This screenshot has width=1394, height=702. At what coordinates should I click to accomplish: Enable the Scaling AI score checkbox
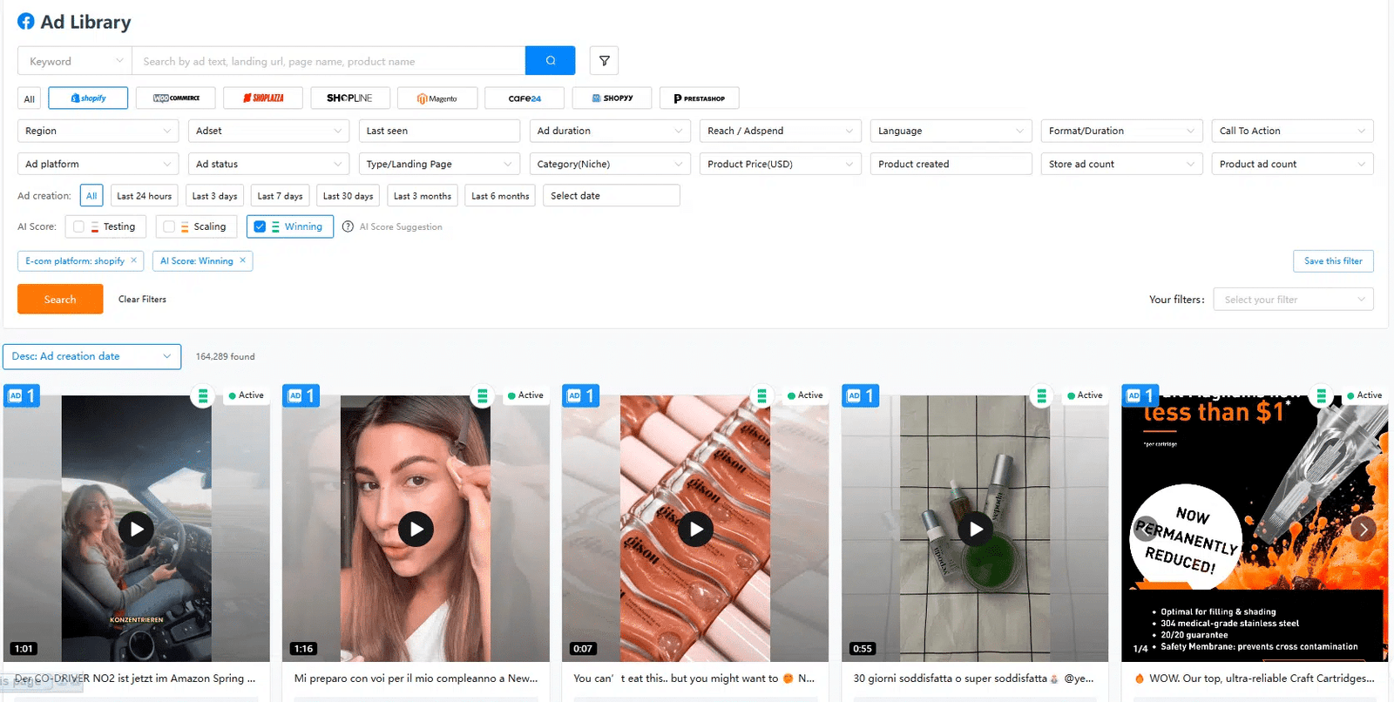click(170, 226)
